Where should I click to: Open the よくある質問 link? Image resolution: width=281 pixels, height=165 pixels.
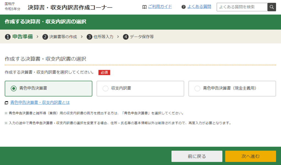pyautogui.click(x=199, y=7)
